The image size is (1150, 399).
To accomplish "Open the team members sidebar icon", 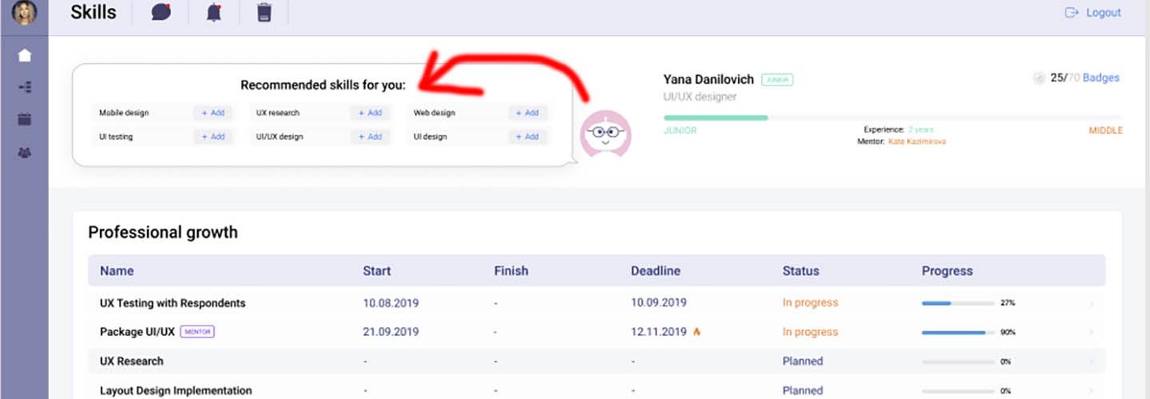I will point(25,152).
